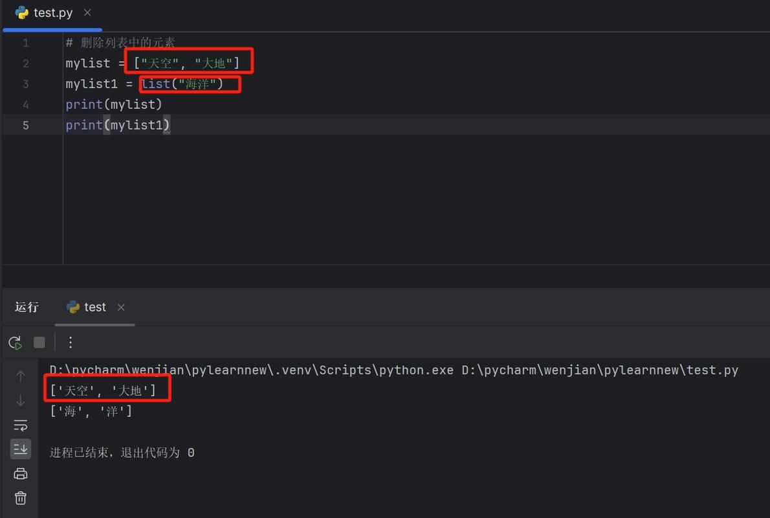The image size is (770, 518).
Task: Click the 运行 tool window label
Action: point(27,307)
